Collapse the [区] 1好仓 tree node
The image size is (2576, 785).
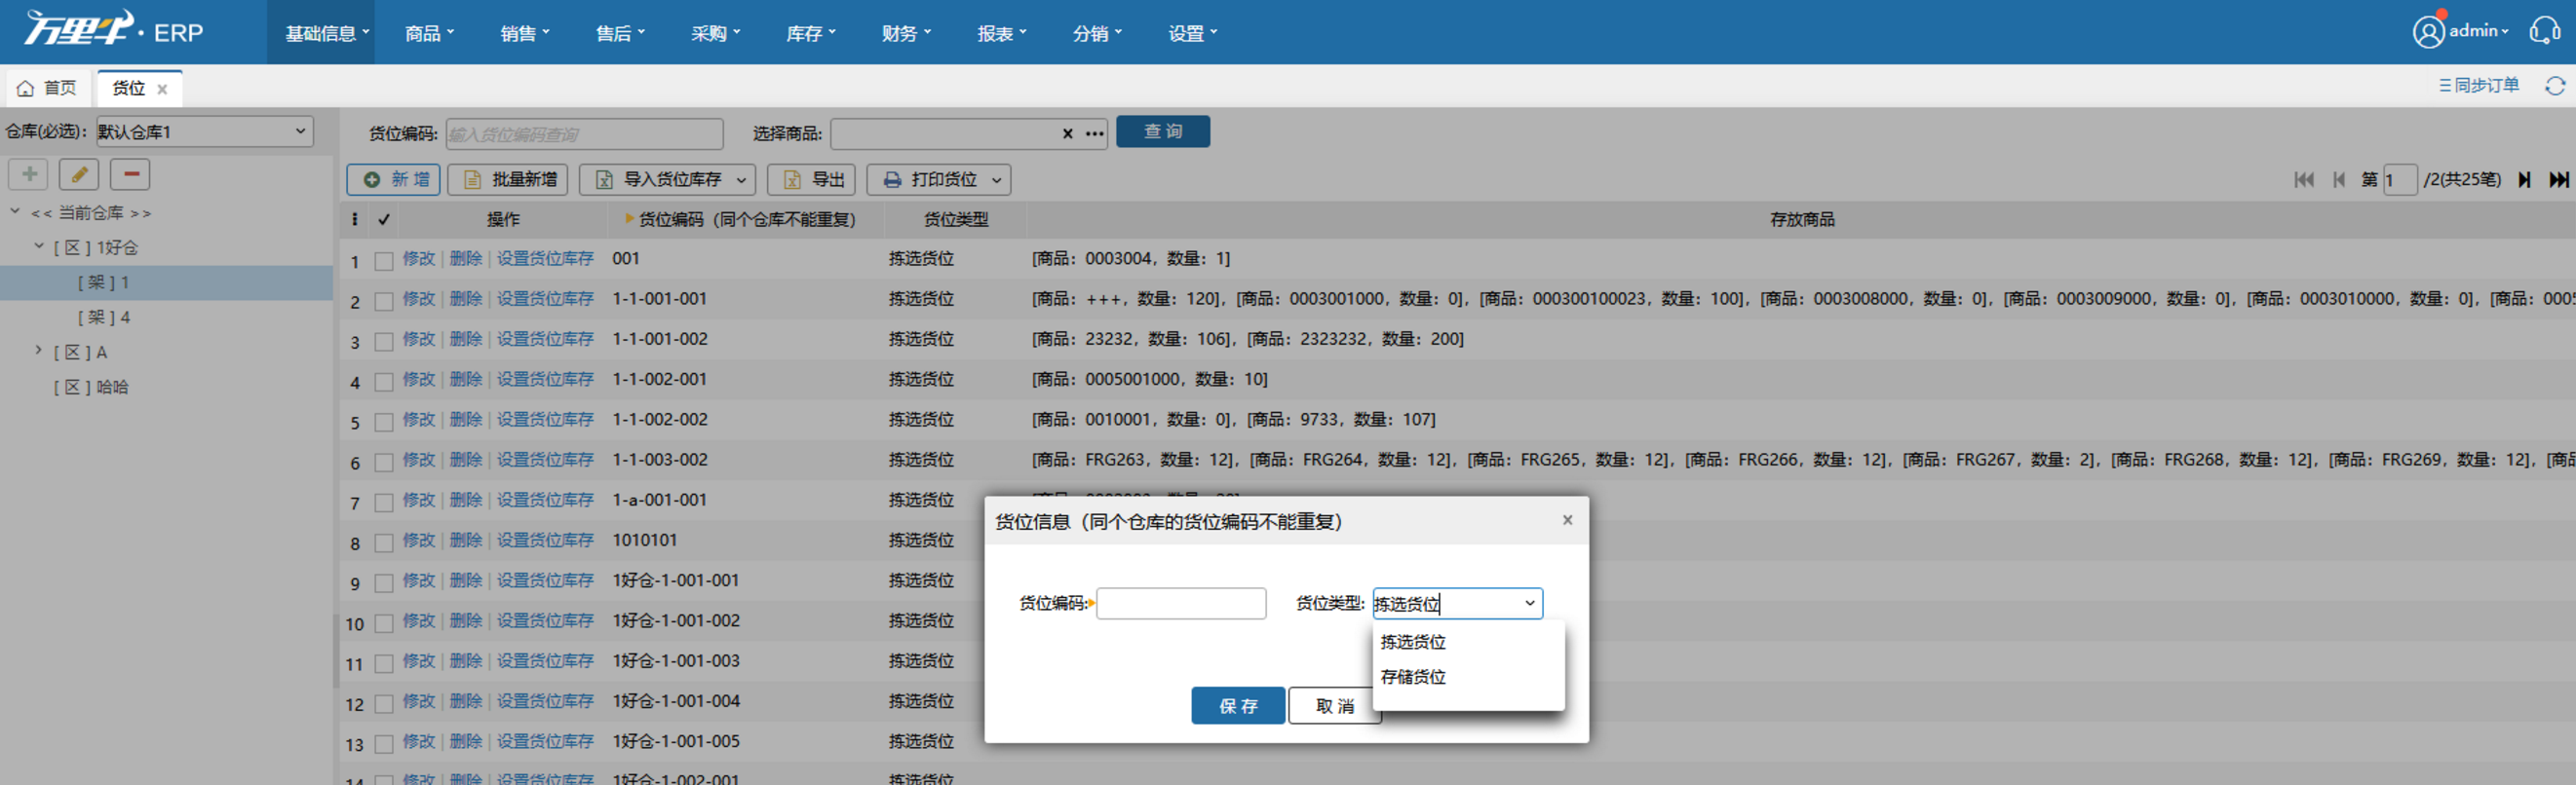pyautogui.click(x=39, y=245)
